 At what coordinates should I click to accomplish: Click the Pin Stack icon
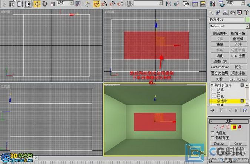pyautogui.click(x=213, y=110)
